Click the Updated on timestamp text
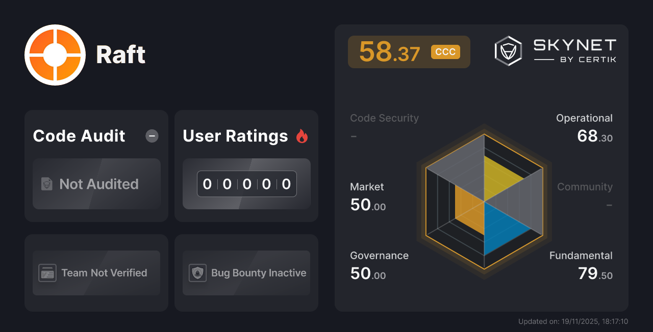This screenshot has width=653, height=332. point(573,321)
